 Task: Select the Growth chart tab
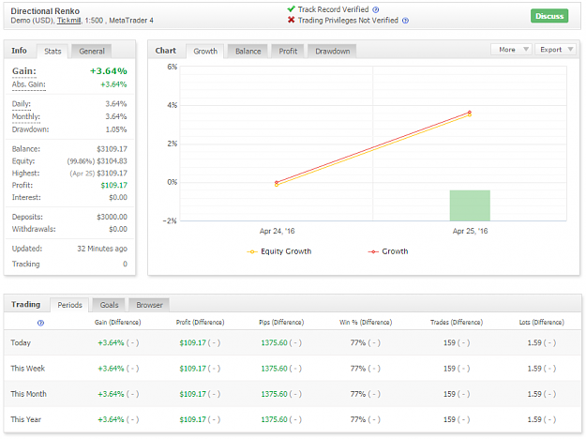pyautogui.click(x=205, y=52)
